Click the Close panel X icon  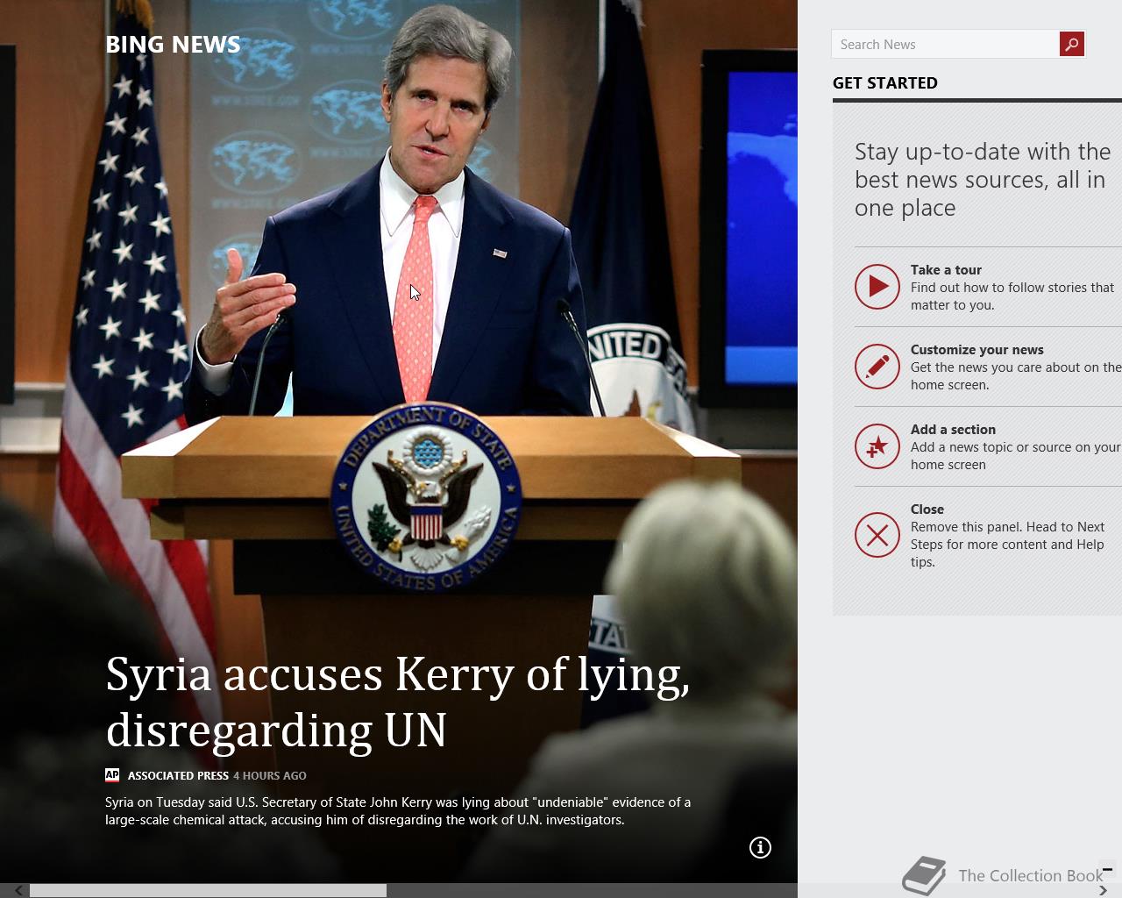click(x=877, y=535)
